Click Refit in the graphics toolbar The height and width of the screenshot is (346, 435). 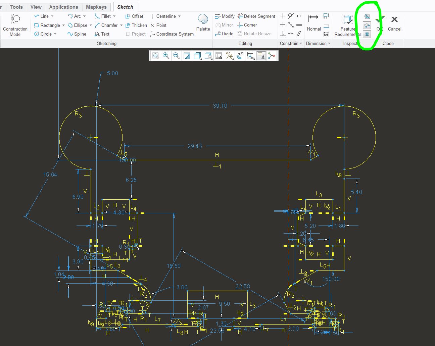click(155, 56)
